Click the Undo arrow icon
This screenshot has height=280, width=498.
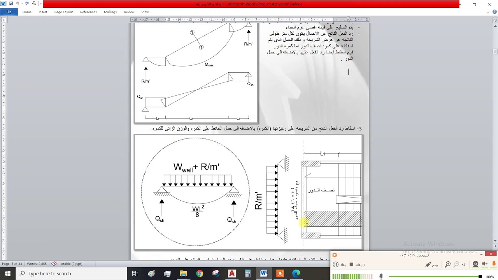tap(18, 4)
